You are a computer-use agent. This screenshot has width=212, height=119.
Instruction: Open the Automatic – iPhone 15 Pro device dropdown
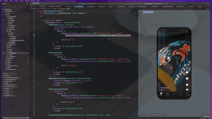(158, 115)
